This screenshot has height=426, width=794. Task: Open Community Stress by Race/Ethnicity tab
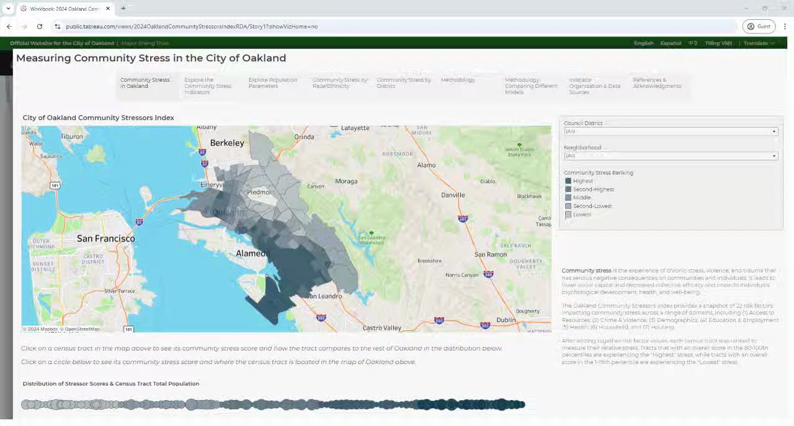[340, 86]
